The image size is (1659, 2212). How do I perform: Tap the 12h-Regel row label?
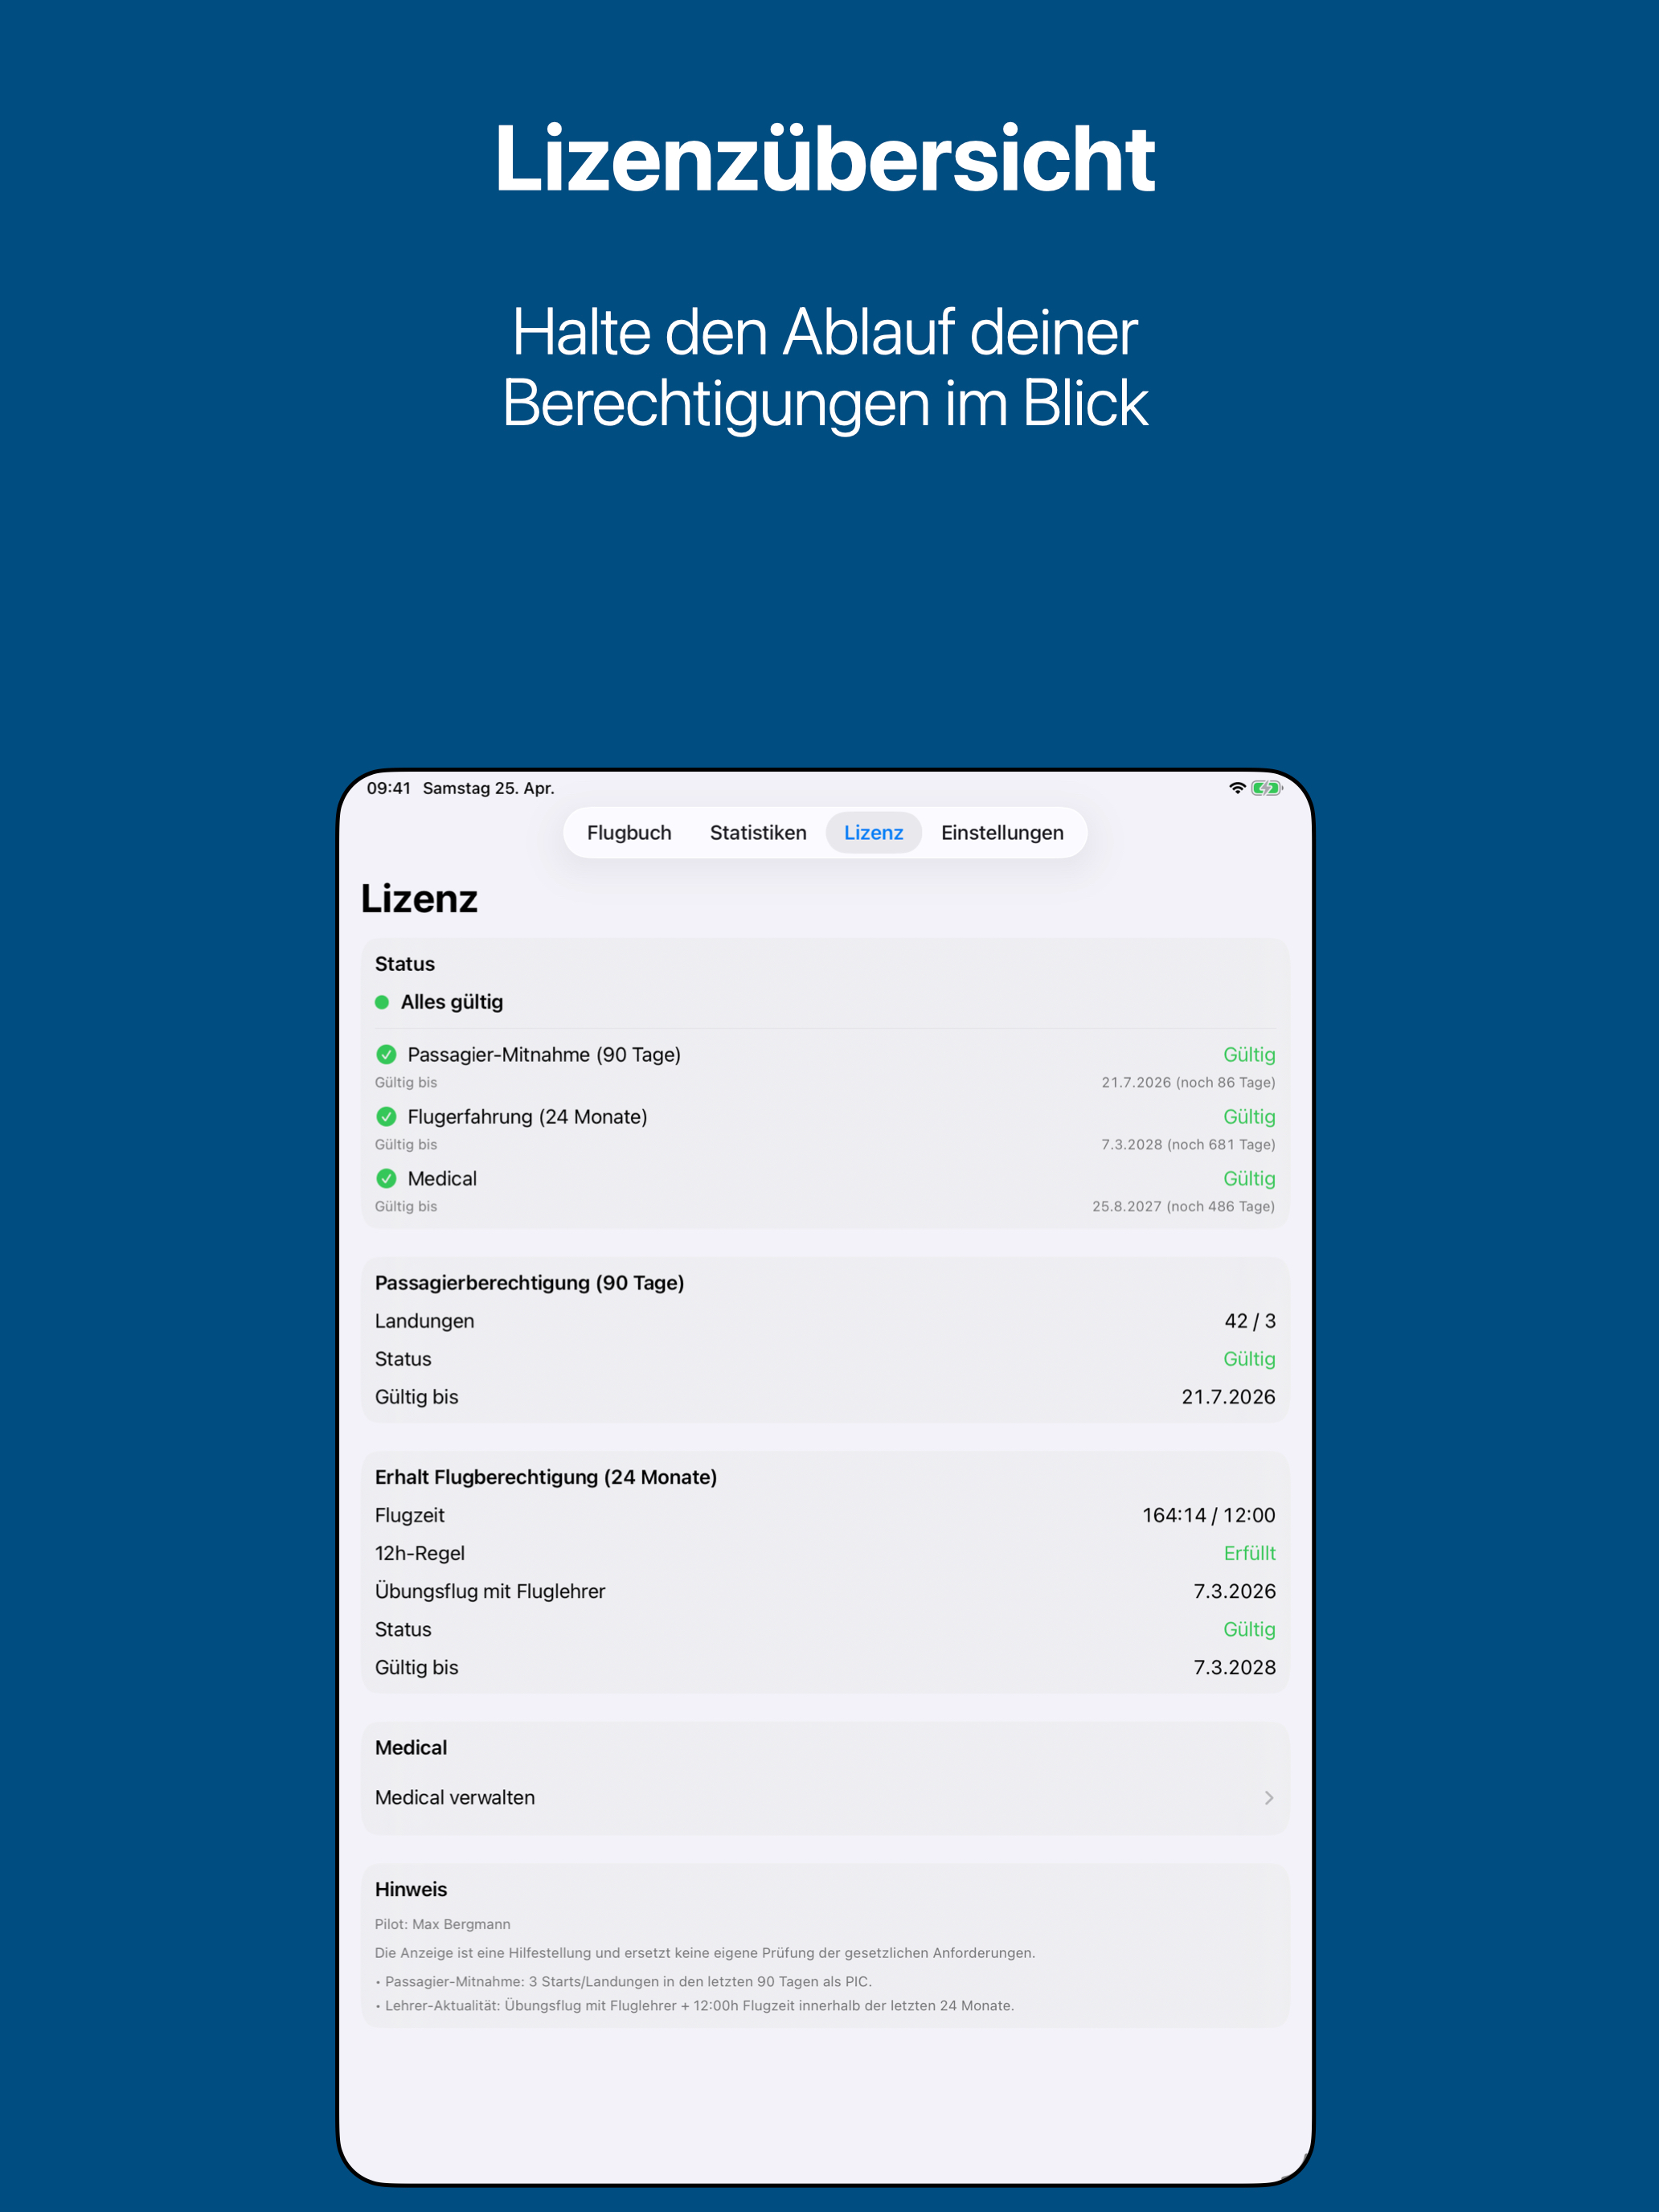coord(420,1552)
